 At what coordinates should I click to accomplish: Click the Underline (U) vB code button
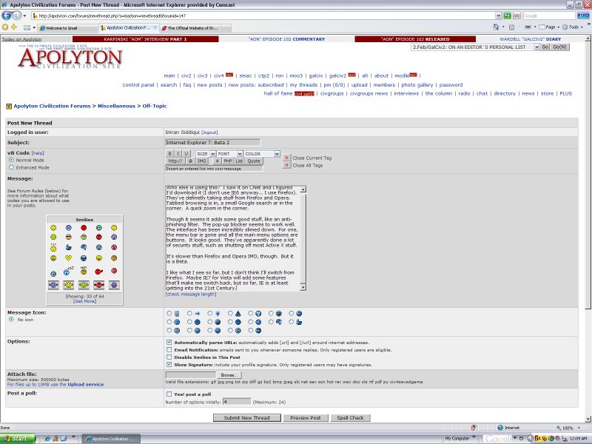click(x=186, y=154)
